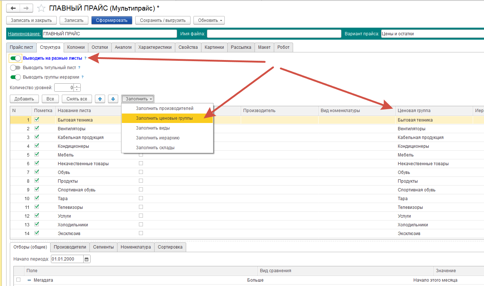Open calendar picker for Начало периода
484x286 pixels.
pos(87,259)
